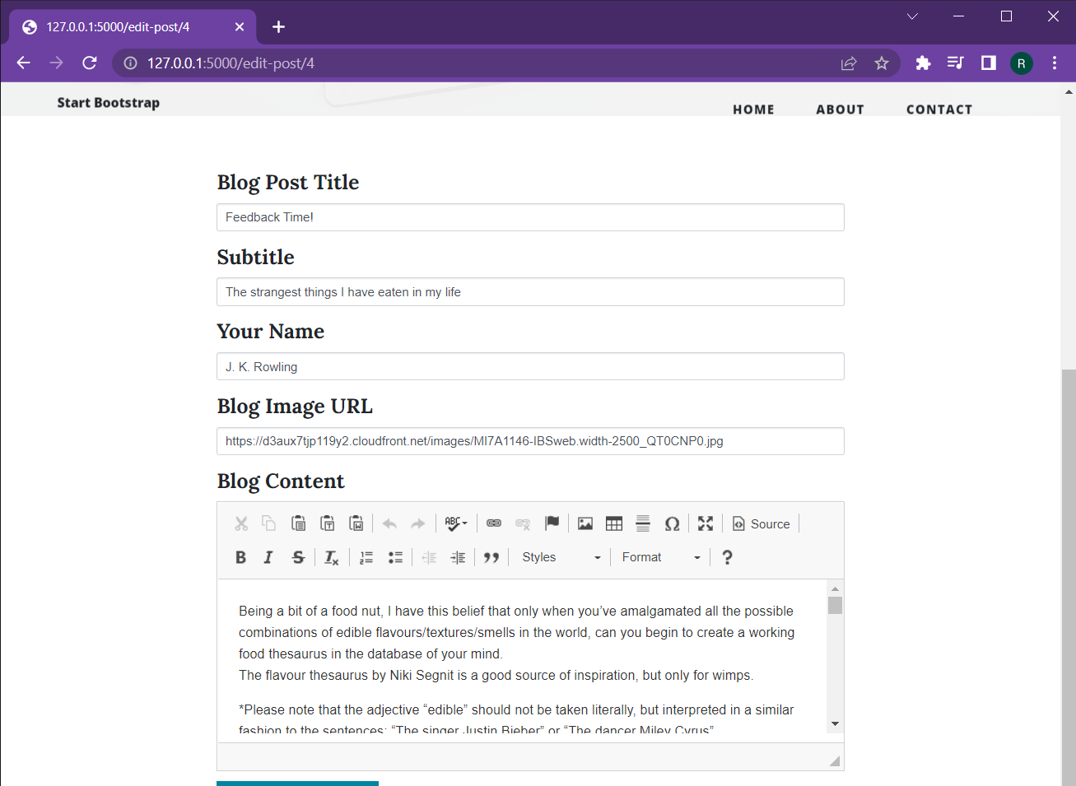Open spell check ABC dropdown
Image resolution: width=1076 pixels, height=786 pixels.
coord(455,523)
